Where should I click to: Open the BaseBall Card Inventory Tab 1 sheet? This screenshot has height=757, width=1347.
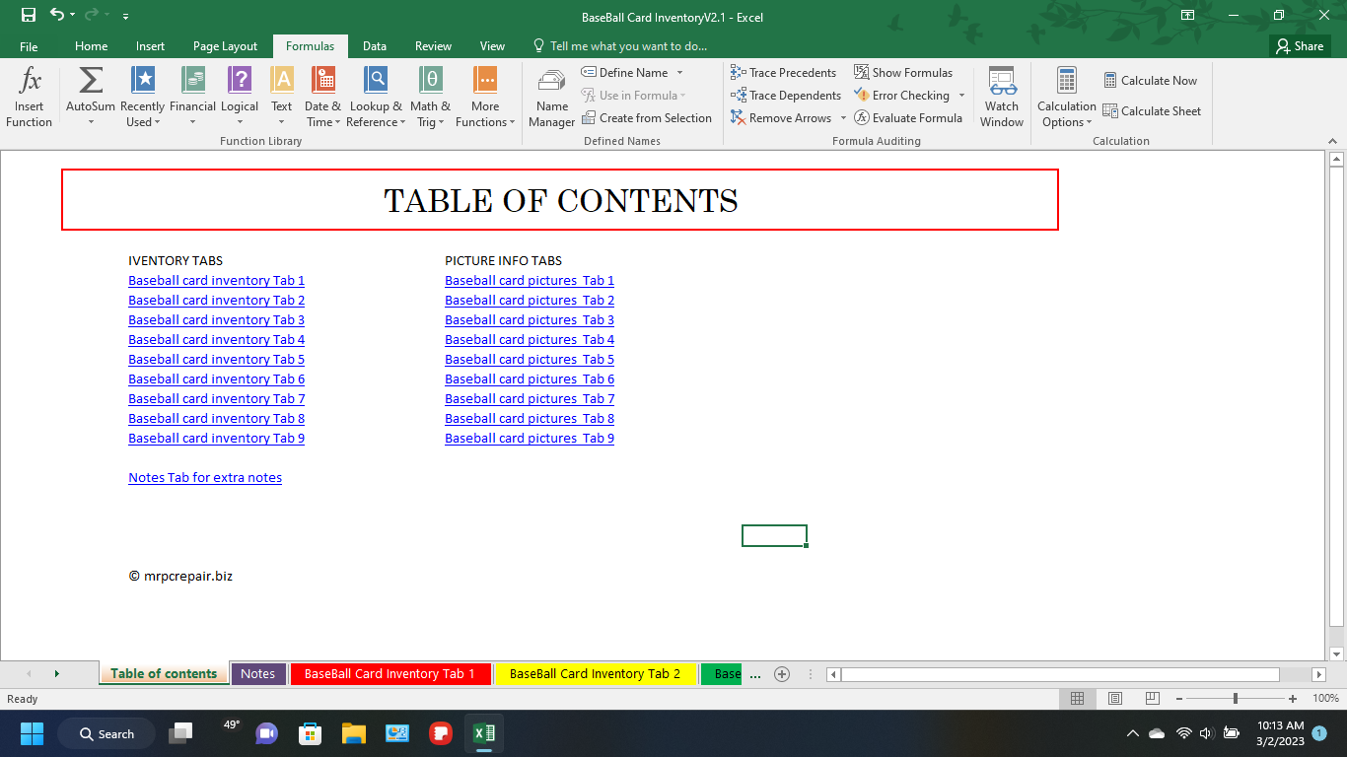tap(390, 674)
